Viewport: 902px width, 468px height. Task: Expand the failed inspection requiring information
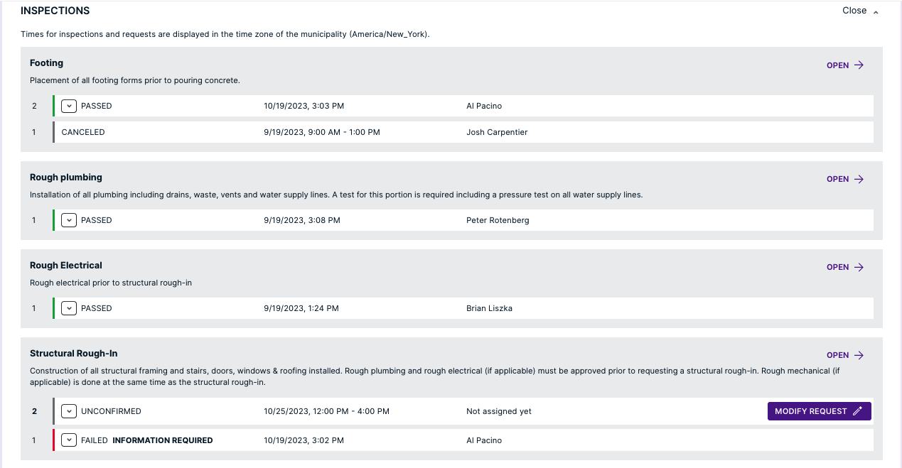point(68,440)
